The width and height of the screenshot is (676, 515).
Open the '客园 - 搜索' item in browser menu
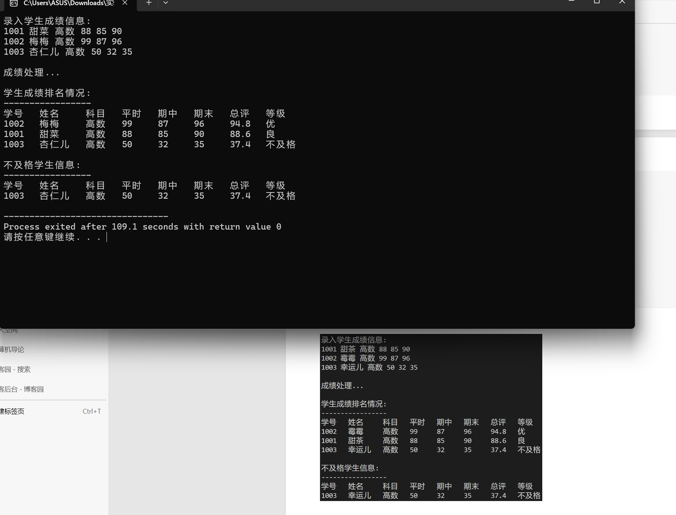[x=15, y=369]
